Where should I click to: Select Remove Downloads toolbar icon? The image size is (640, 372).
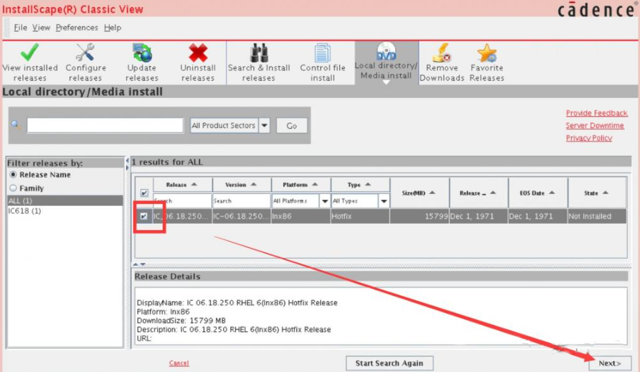click(441, 53)
